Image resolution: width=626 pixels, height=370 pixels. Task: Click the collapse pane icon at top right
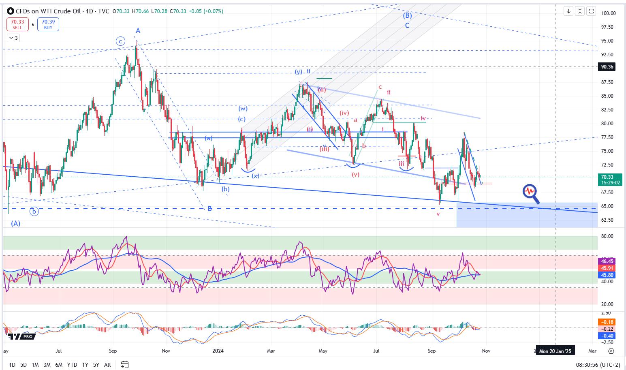coord(580,11)
